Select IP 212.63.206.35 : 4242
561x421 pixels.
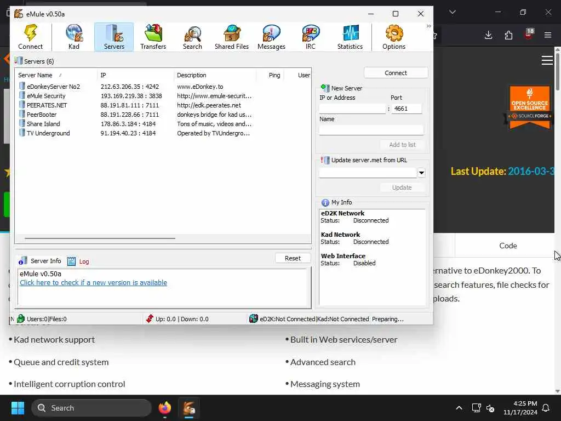coord(129,87)
